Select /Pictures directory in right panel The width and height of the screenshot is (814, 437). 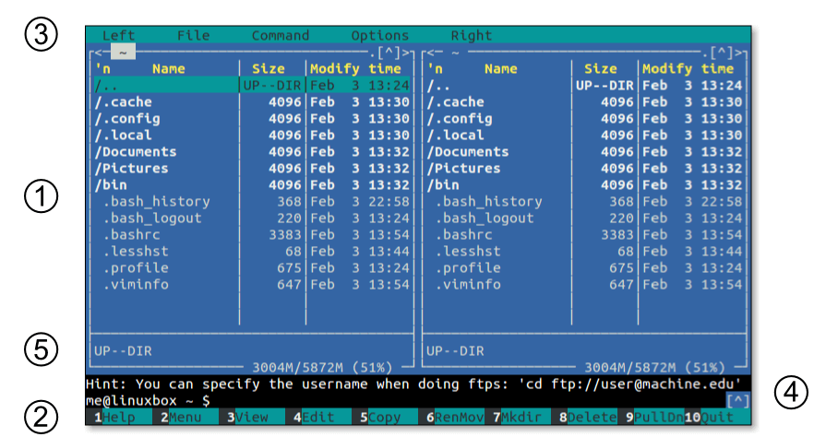(x=584, y=168)
